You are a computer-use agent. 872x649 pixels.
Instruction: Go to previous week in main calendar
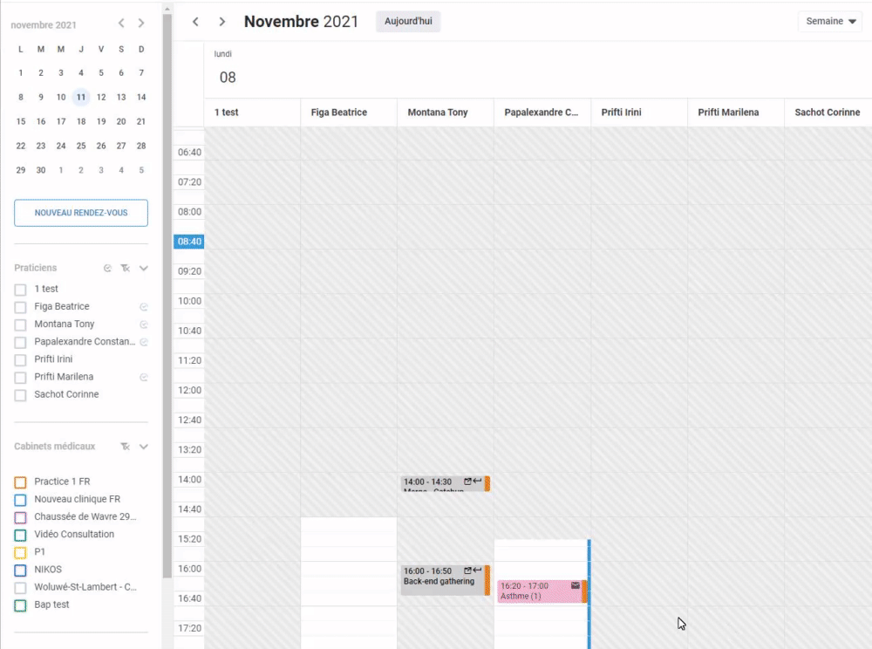pyautogui.click(x=196, y=22)
